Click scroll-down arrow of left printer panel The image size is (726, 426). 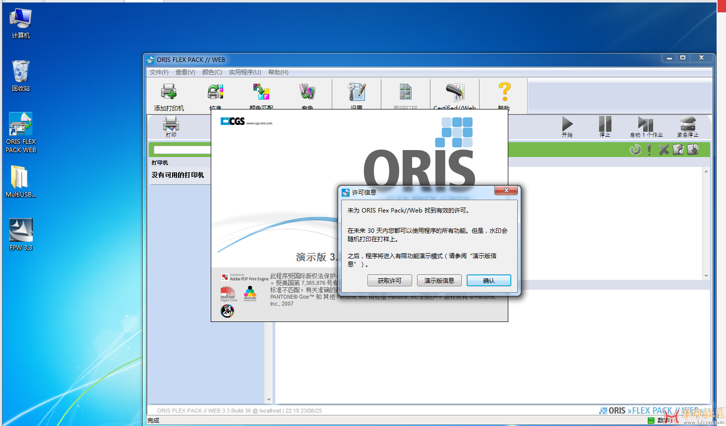point(269,400)
